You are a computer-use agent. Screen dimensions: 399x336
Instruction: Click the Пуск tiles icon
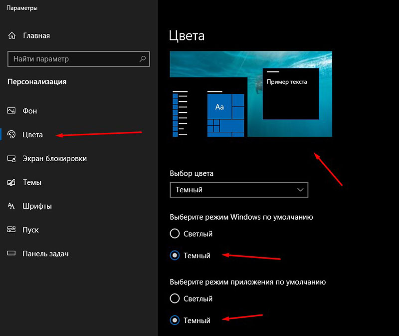[x=11, y=230]
